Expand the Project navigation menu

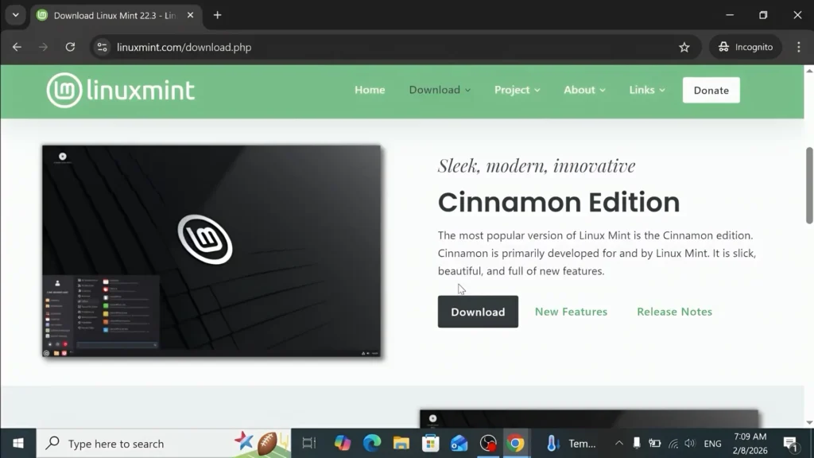(x=517, y=90)
